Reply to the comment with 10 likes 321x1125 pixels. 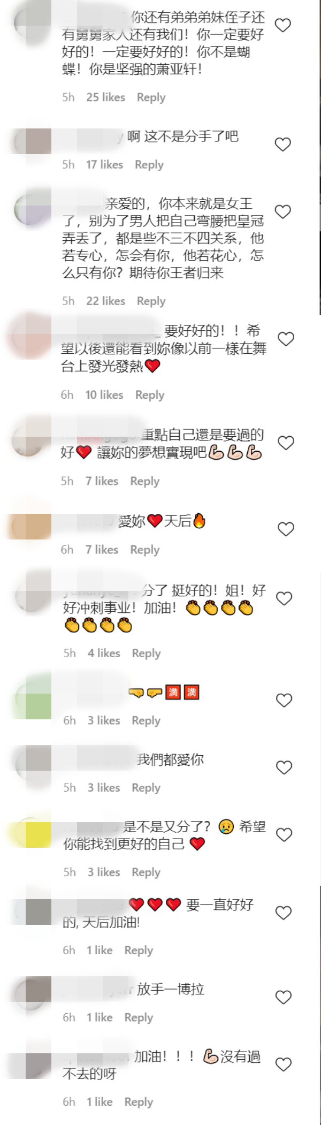(150, 395)
